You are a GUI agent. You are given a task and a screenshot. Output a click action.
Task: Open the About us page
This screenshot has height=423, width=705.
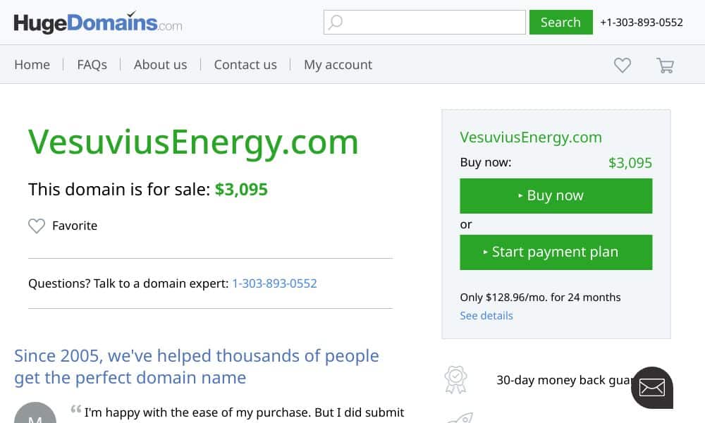point(161,65)
